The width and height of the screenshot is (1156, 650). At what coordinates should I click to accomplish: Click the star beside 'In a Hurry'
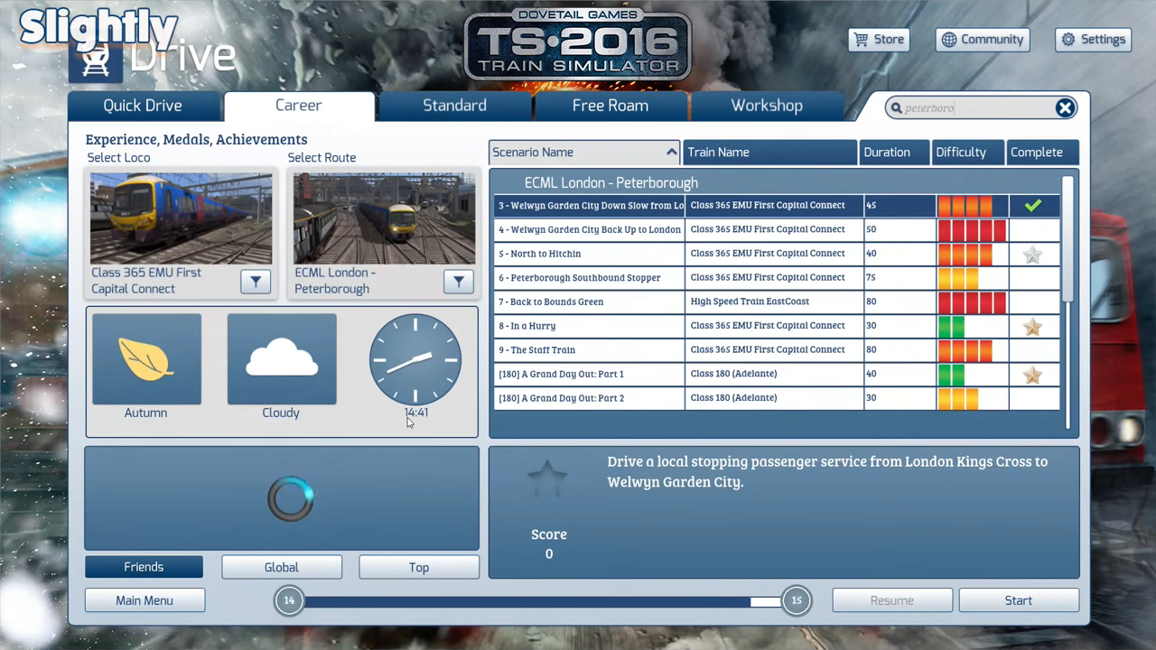click(1032, 326)
